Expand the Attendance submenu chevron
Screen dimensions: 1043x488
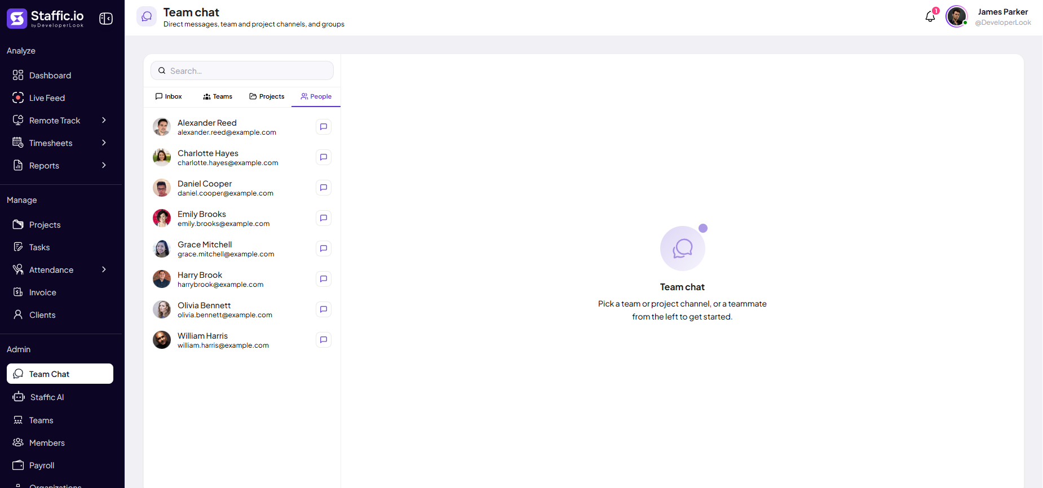point(104,269)
